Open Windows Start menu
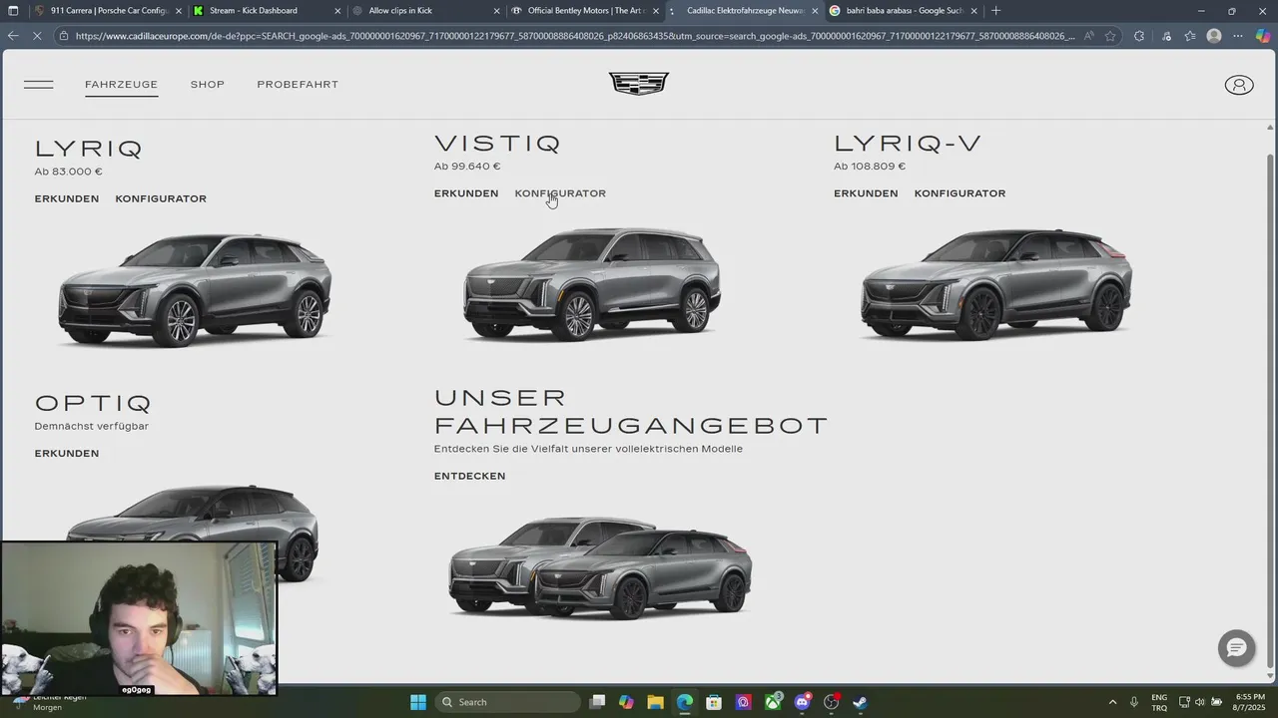 coord(418,702)
